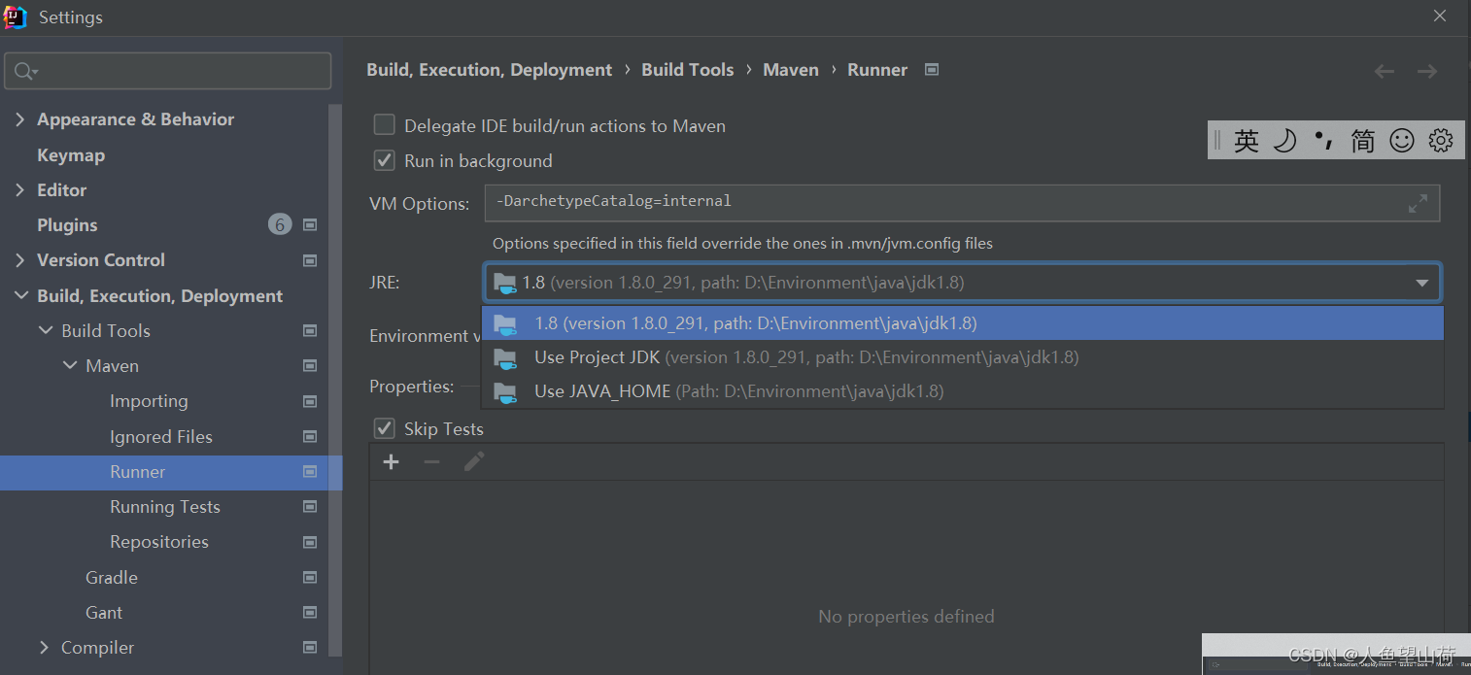Collapse Build, Execution, Deployment section
This screenshot has height=675, width=1471.
tap(20, 296)
